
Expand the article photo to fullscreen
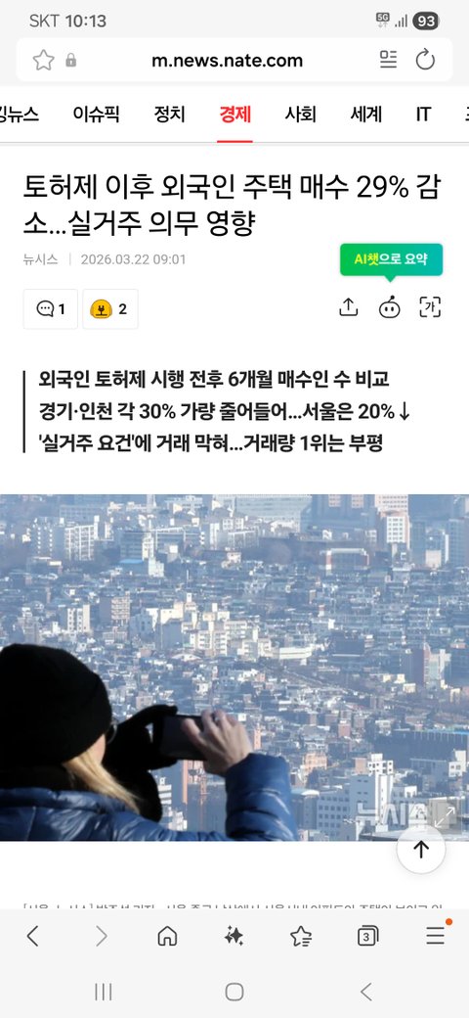pos(445,817)
